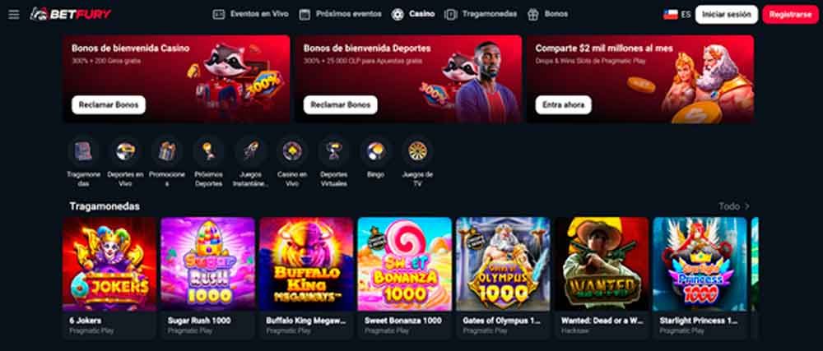Image resolution: width=823 pixels, height=351 pixels.
Task: Click Entra ahora on Pragmatic banner
Action: pos(563,104)
